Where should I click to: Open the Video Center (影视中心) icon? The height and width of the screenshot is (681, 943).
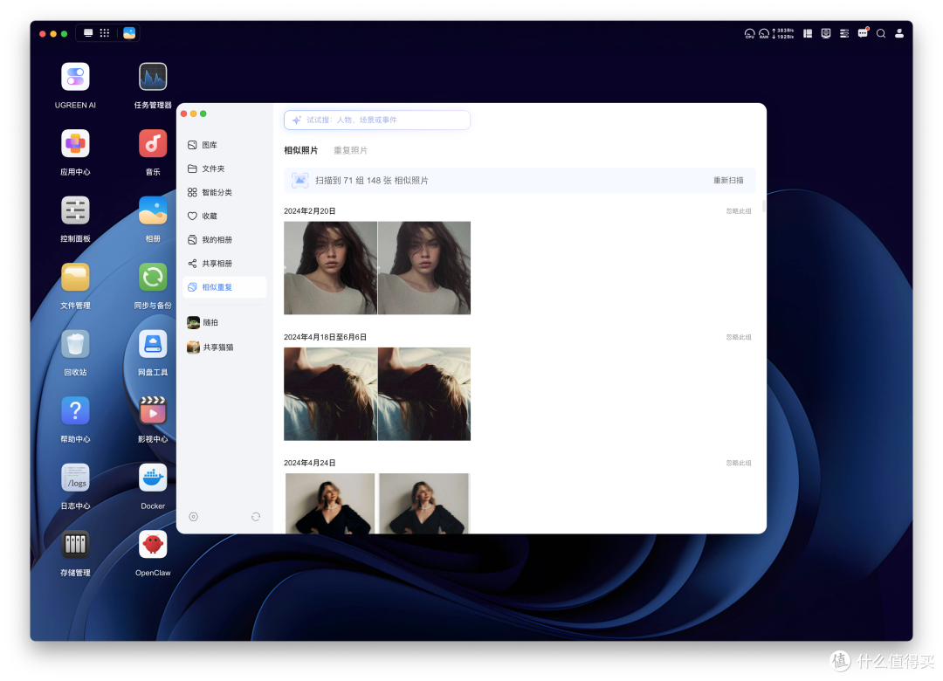(153, 411)
